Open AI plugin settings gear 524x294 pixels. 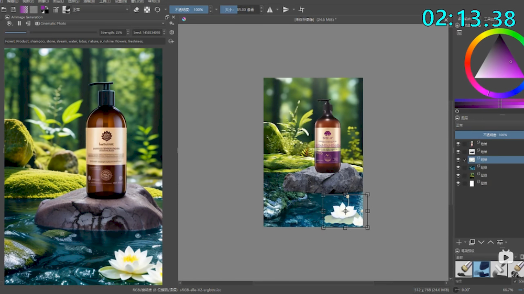171,24
